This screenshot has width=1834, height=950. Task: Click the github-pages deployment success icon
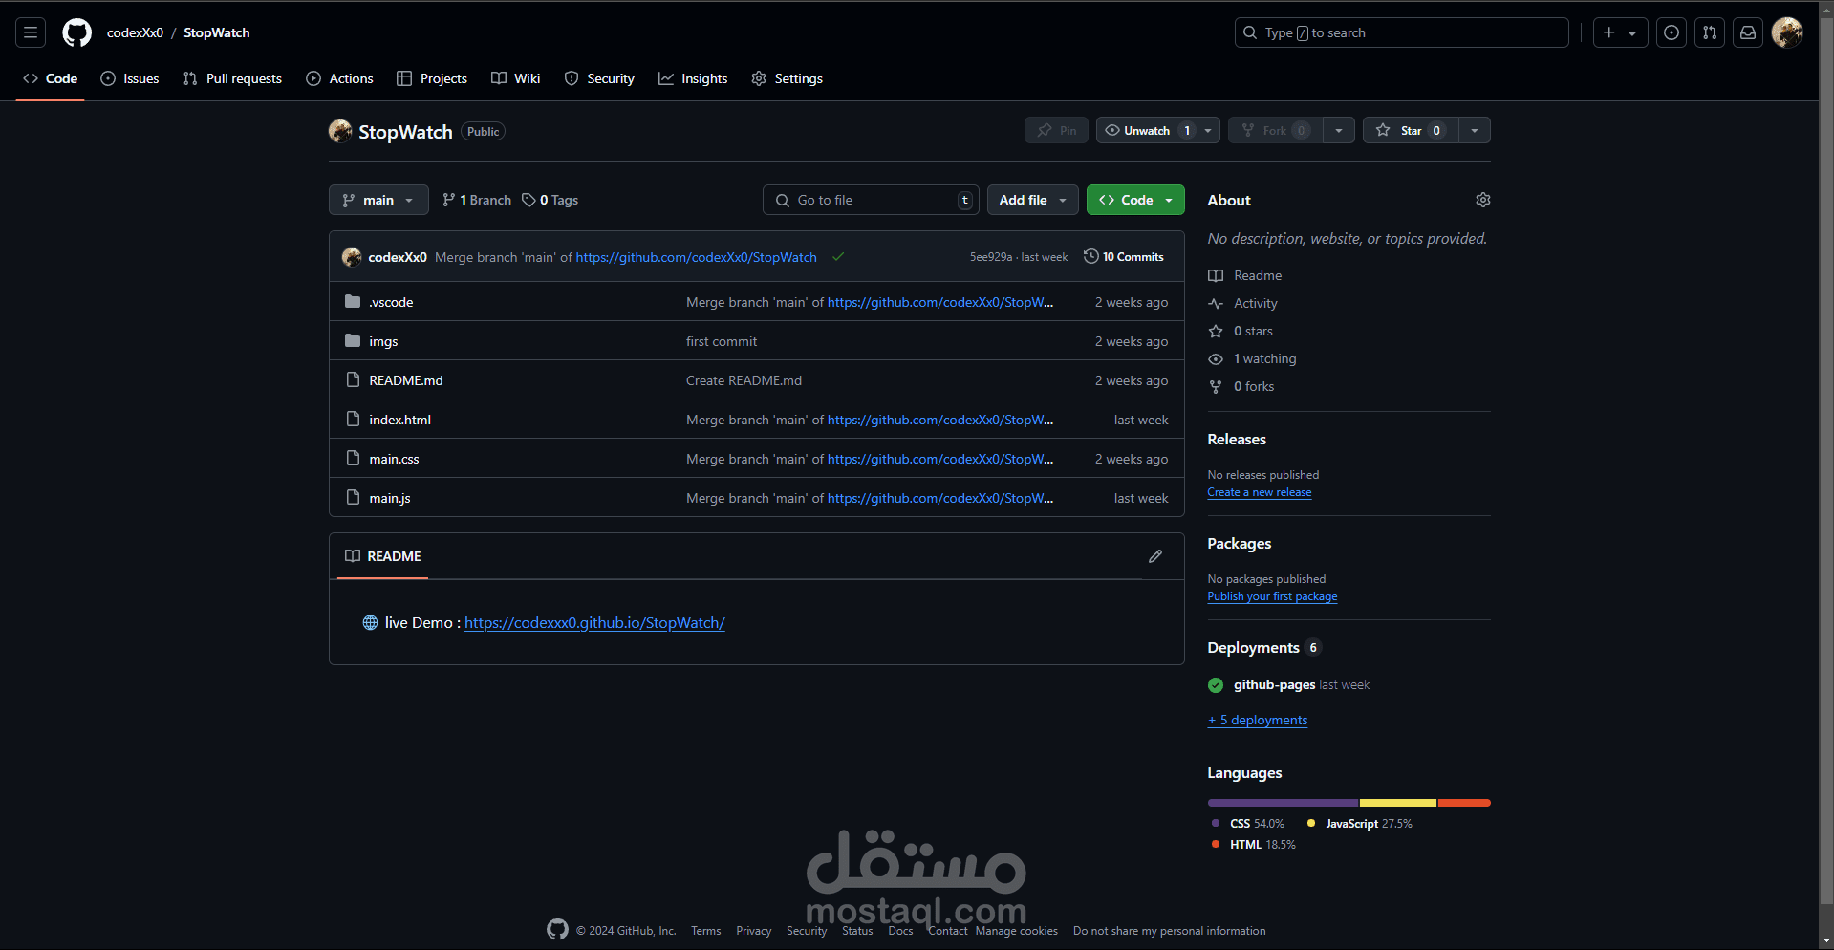[1216, 685]
